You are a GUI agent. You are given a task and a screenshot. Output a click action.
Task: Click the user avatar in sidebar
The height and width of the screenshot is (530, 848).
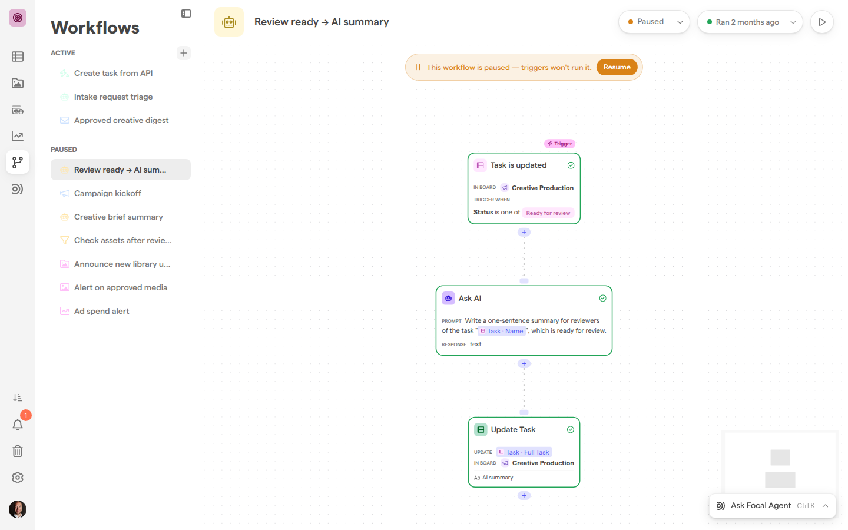pos(18,509)
